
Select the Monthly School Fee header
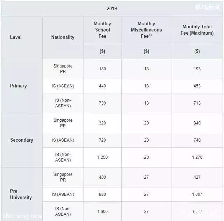[x=102, y=30]
